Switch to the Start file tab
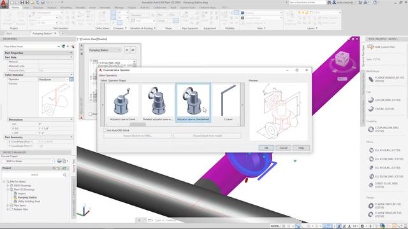Viewport: 408px width, 229px height. 10,34
